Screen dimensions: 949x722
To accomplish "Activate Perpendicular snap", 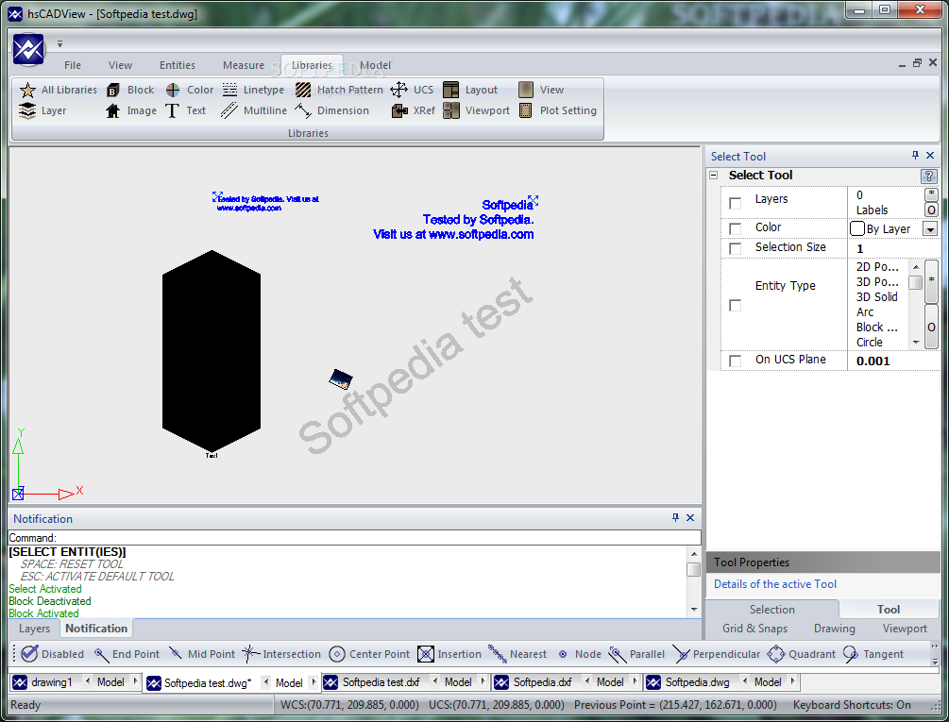I will click(717, 654).
